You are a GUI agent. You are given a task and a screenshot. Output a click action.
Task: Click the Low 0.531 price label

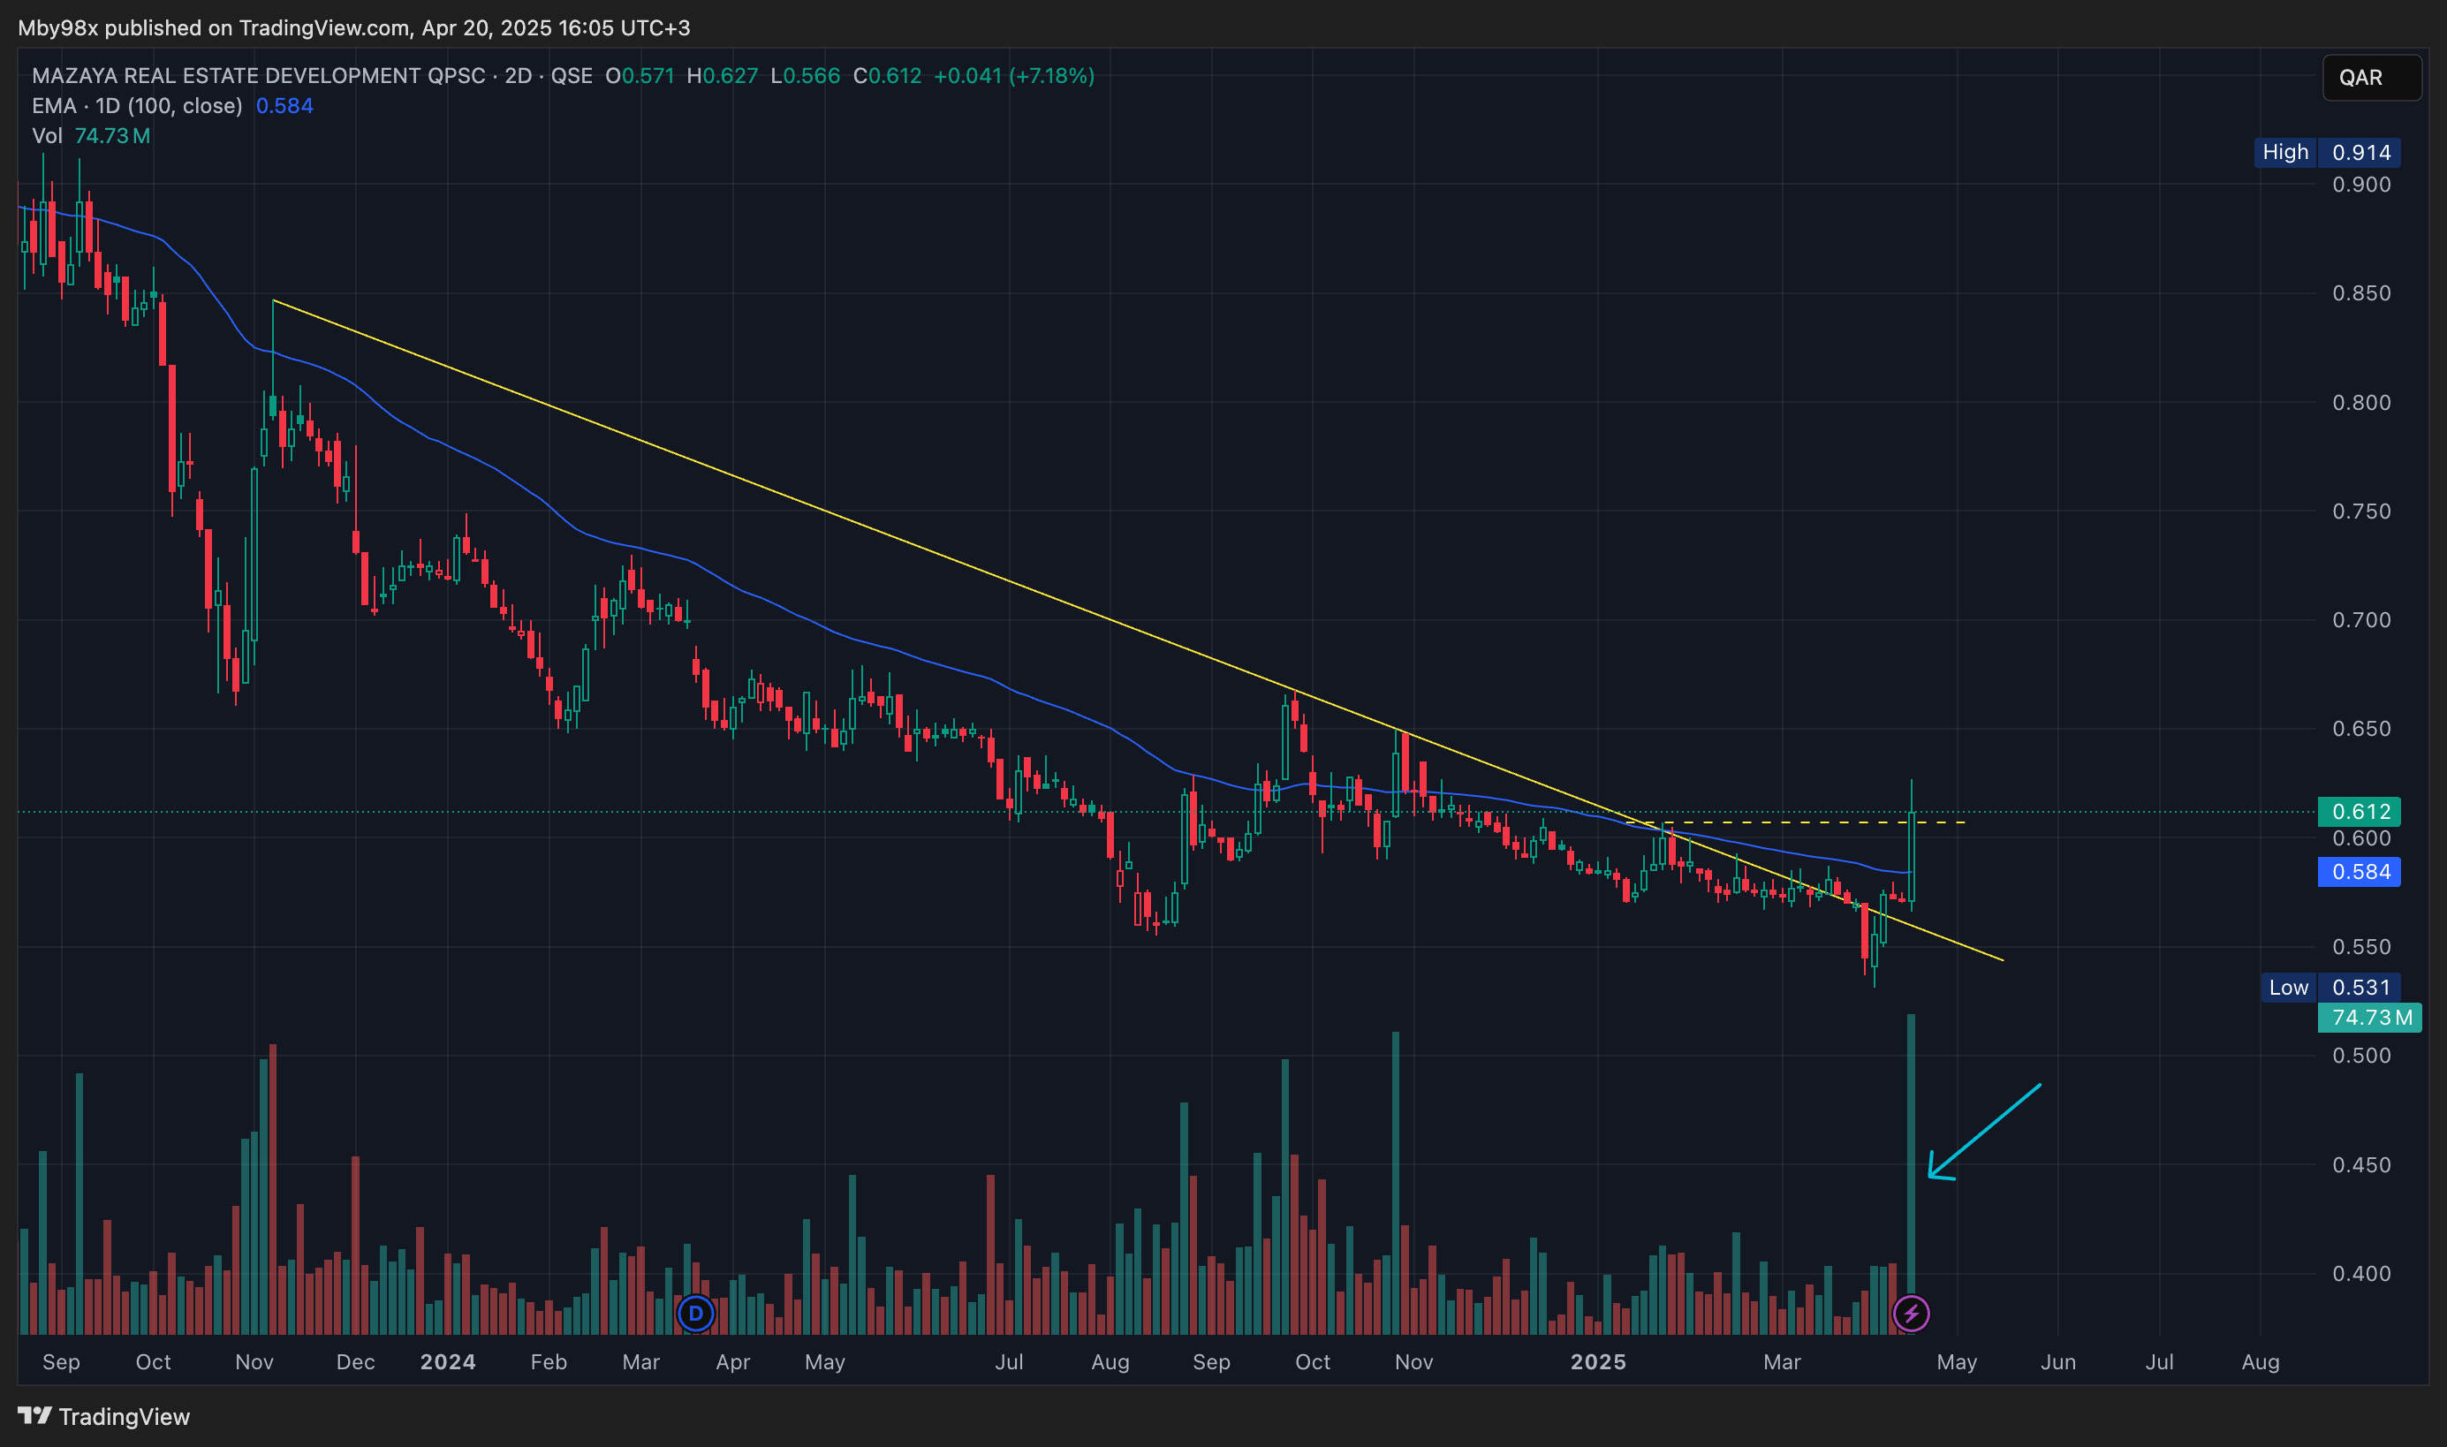point(2330,987)
